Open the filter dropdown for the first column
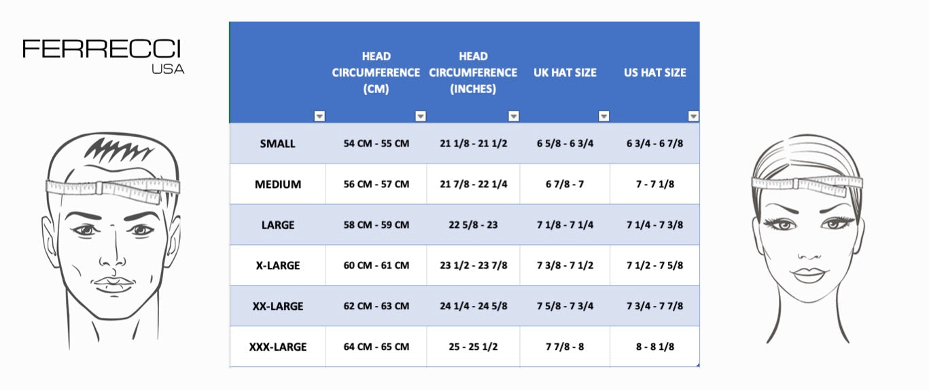The width and height of the screenshot is (929, 390). (x=319, y=117)
